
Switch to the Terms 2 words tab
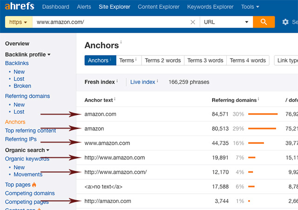(x=163, y=61)
